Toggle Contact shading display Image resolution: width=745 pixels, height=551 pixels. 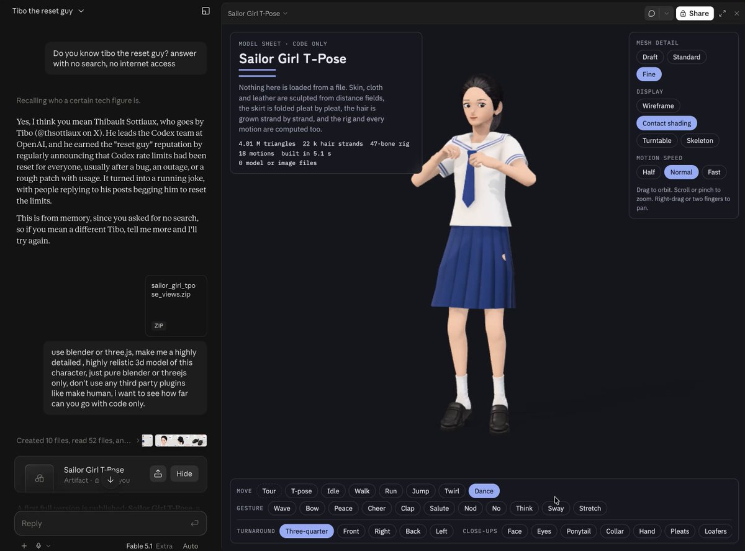[x=667, y=123]
